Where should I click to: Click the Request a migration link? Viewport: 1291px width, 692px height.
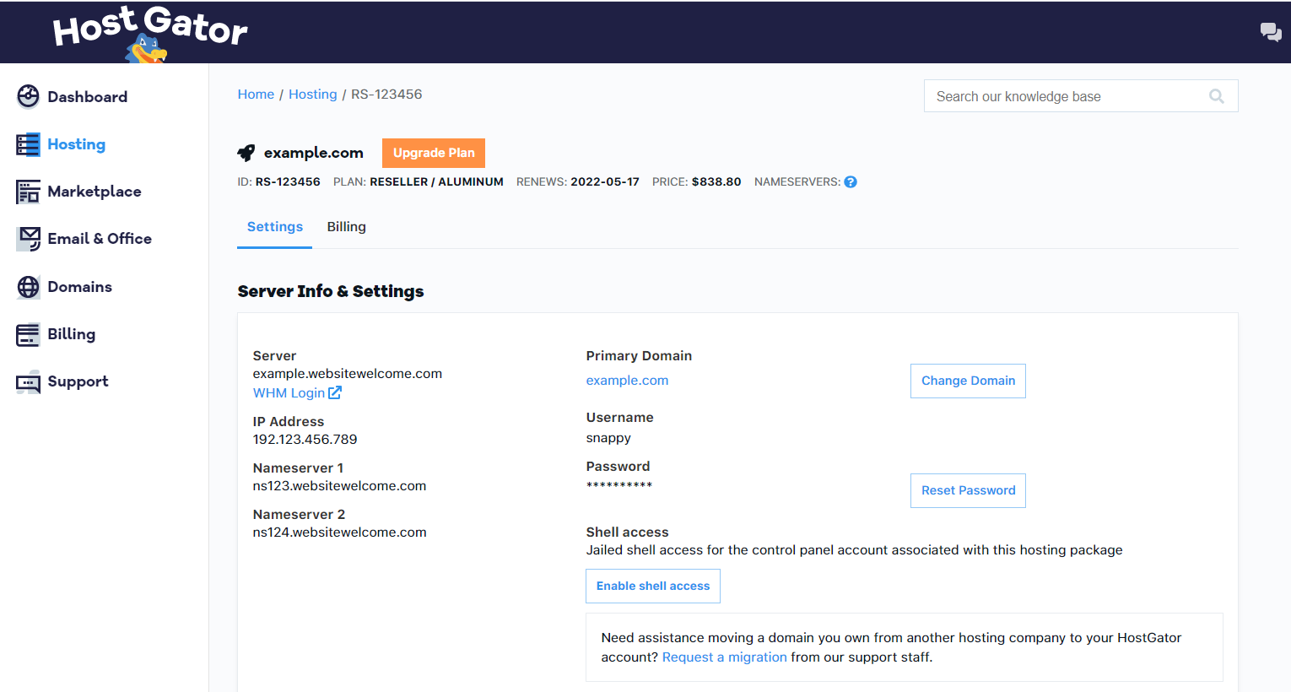[724, 657]
